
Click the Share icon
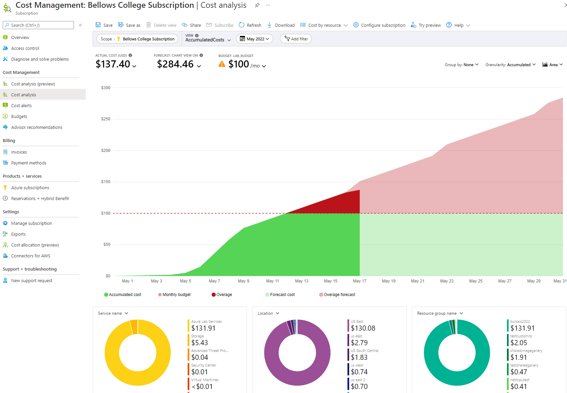(185, 25)
